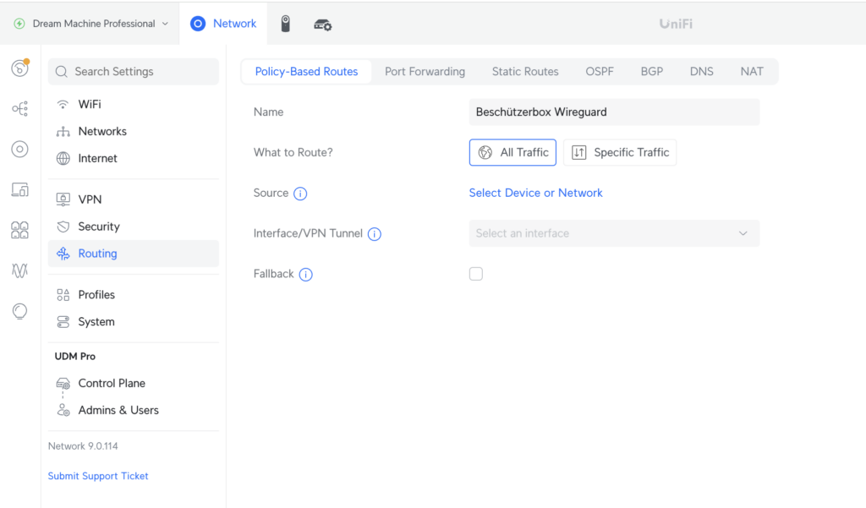Click the Interface/VPN Tunnel info icon
This screenshot has height=508, width=866.
click(x=374, y=234)
